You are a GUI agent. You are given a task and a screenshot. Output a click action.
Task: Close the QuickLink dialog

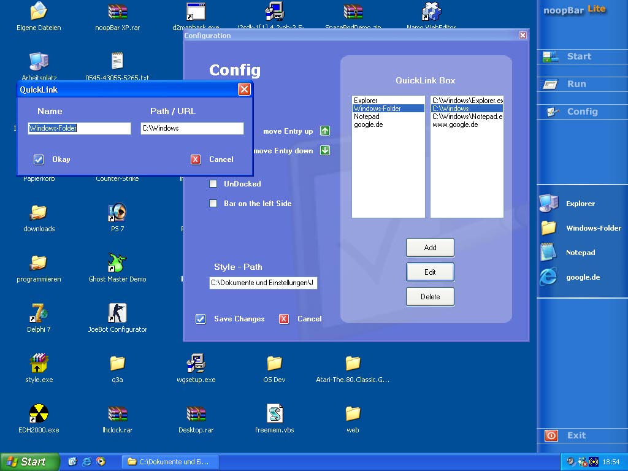(244, 90)
